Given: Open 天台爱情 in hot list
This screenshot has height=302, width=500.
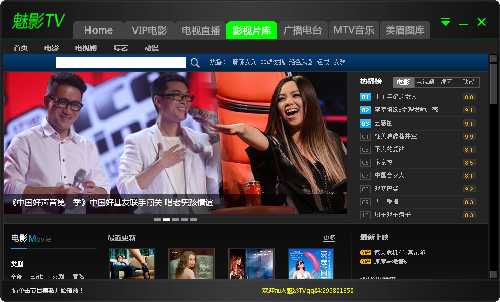Looking at the screenshot, I should coord(386,202).
